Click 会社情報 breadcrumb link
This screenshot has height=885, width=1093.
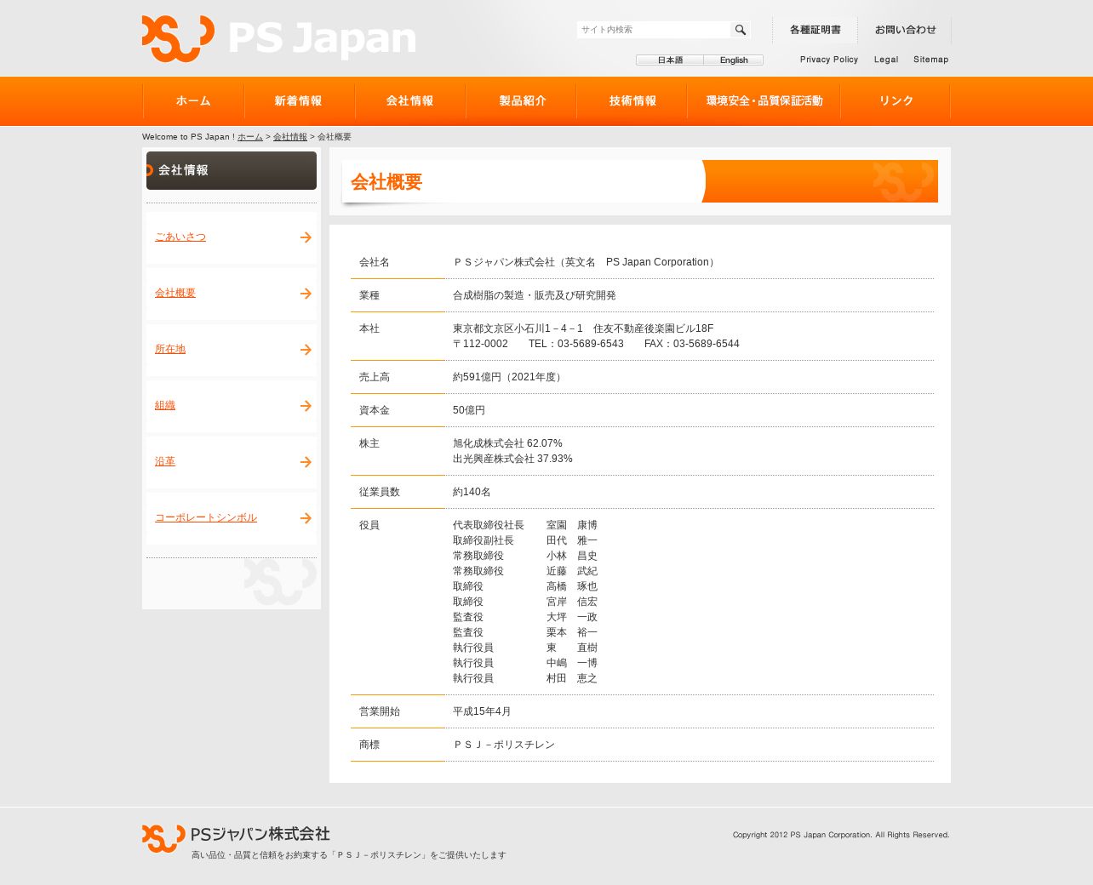[x=290, y=137]
